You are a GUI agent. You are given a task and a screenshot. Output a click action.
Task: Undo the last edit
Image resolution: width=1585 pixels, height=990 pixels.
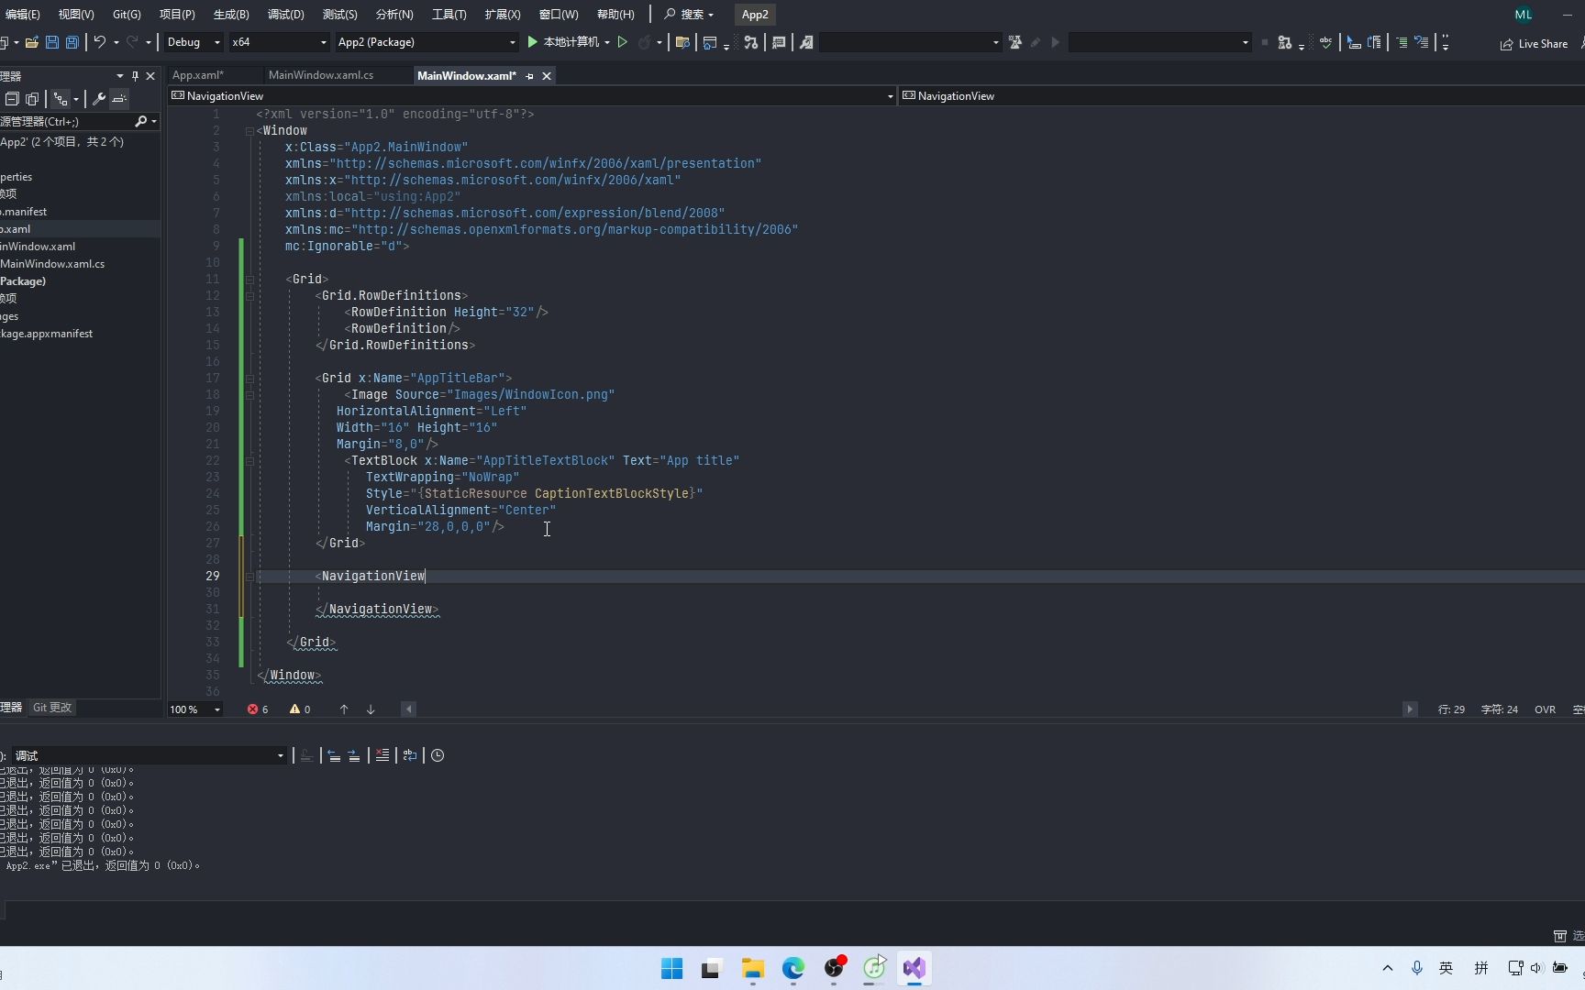pos(99,42)
